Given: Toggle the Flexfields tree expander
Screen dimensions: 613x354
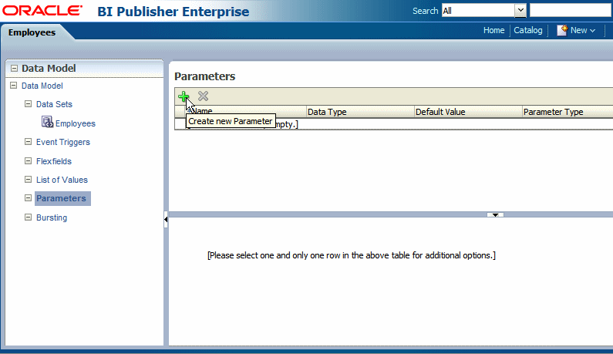Looking at the screenshot, I should click(x=29, y=160).
